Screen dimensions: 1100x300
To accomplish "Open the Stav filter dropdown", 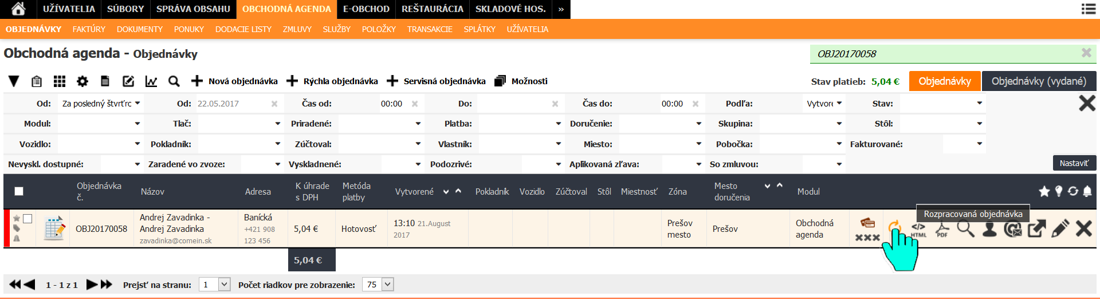I will [942, 104].
